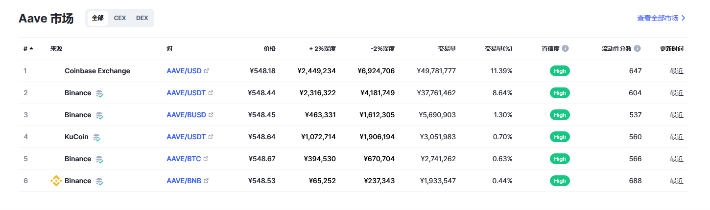This screenshot has height=210, width=710.
Task: Click the Aave 市场 heading
Action: pyautogui.click(x=46, y=19)
